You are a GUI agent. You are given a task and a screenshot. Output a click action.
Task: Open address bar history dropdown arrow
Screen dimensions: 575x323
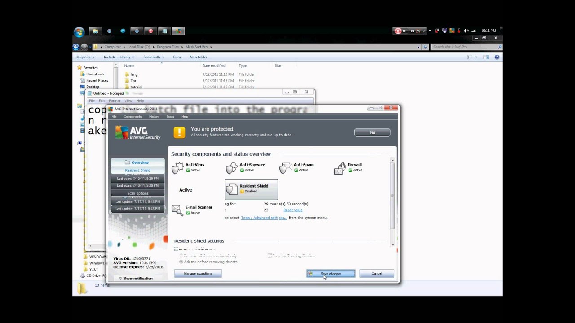[418, 47]
